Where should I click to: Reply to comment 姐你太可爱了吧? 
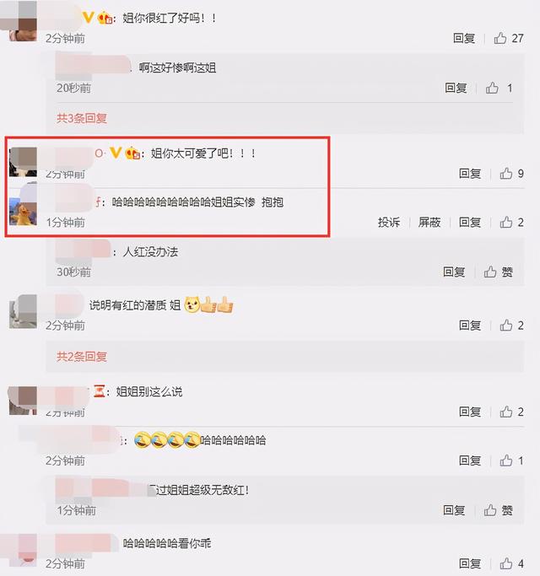[x=470, y=174]
